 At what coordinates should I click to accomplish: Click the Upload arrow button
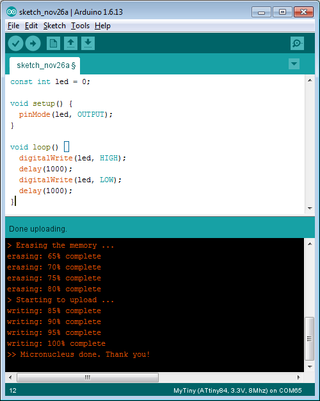(x=33, y=43)
